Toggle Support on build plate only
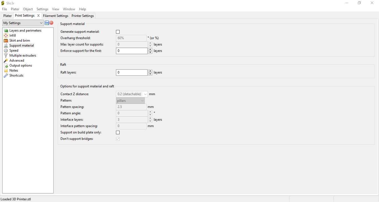Image resolution: width=379 pixels, height=202 pixels. (118, 133)
